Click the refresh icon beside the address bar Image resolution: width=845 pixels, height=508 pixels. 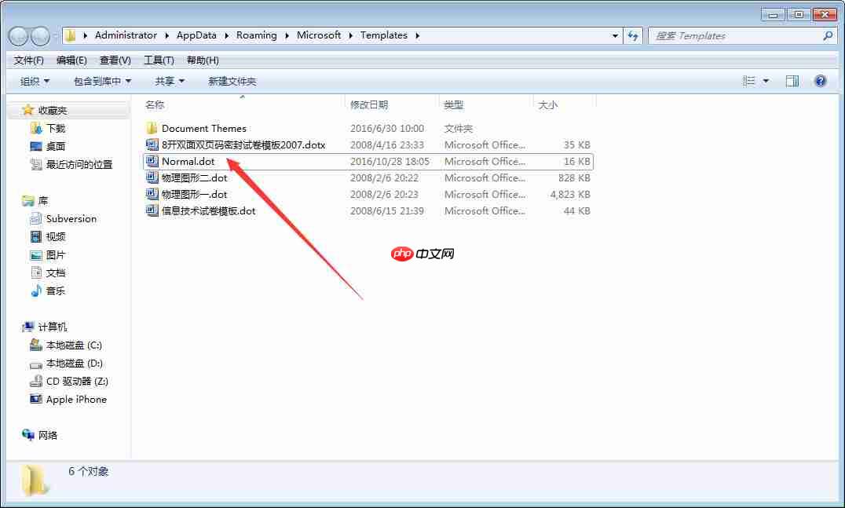click(x=633, y=35)
